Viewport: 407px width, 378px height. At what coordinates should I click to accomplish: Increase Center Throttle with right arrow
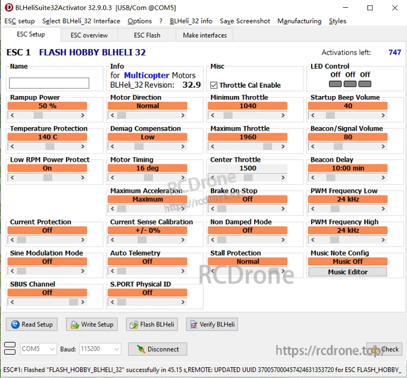click(x=283, y=178)
